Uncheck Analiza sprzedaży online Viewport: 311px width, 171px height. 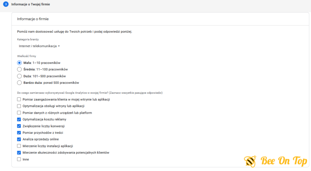pyautogui.click(x=19, y=139)
